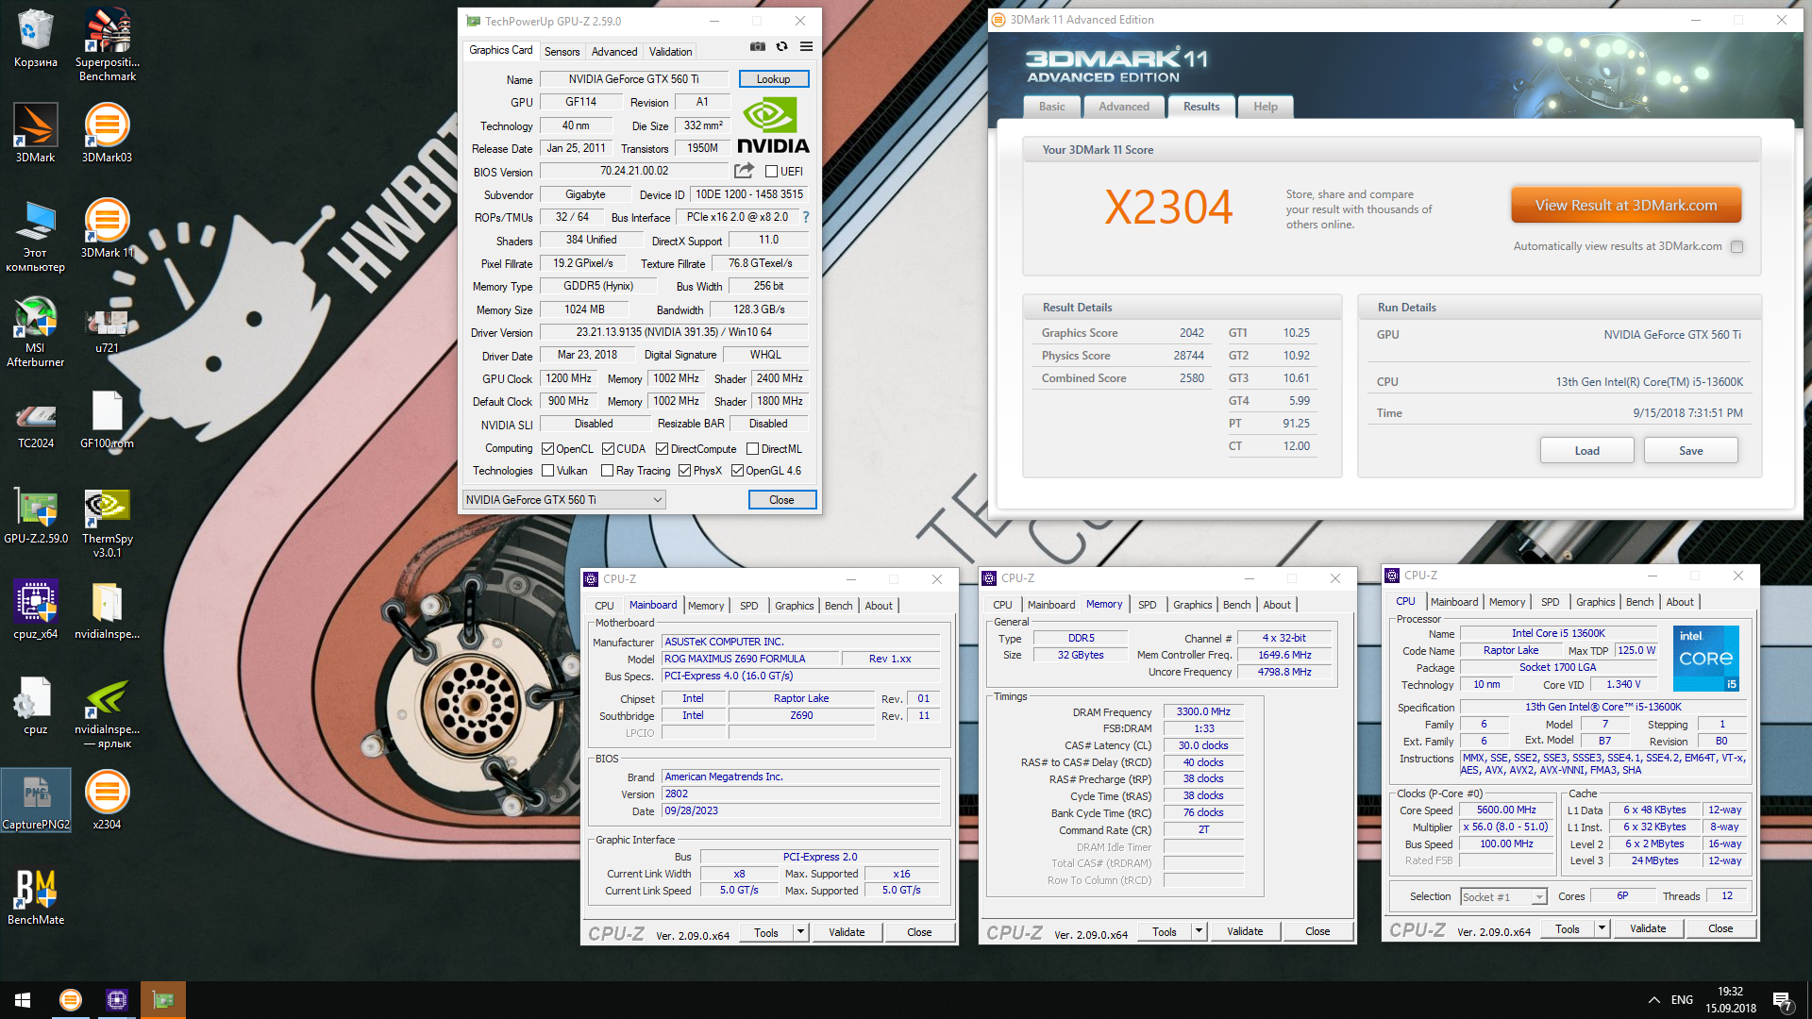This screenshot has height=1019, width=1812.
Task: Open Tools dropdown arrow in Mainboard CPU-Z window
Action: pyautogui.click(x=800, y=932)
